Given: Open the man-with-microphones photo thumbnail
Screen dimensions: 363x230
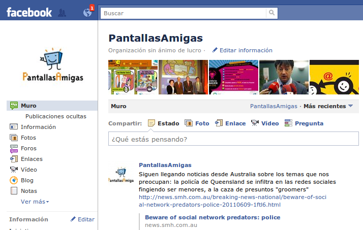Looking at the screenshot, I should tap(284, 77).
